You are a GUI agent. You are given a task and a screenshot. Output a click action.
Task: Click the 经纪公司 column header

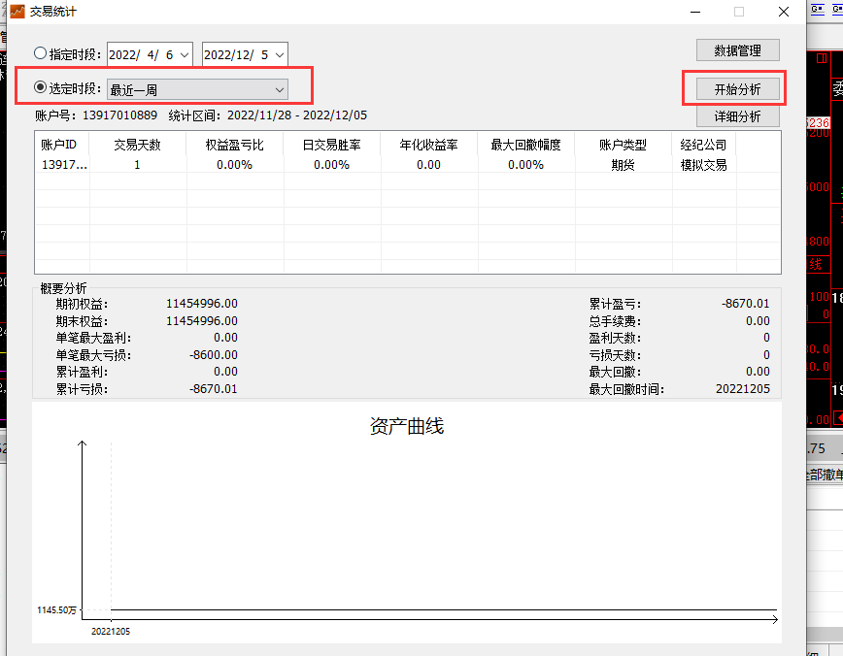703,145
